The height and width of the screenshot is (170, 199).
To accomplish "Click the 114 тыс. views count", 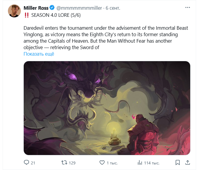I will pyautogui.click(x=152, y=163).
